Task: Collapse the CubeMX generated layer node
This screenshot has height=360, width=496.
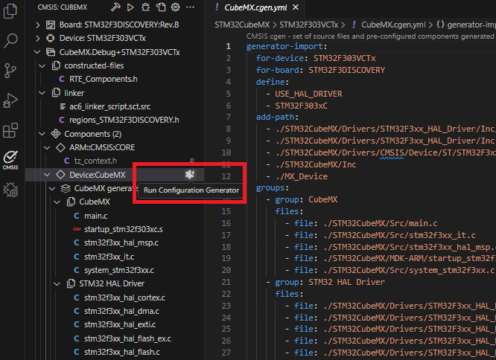Action: pyautogui.click(x=52, y=189)
